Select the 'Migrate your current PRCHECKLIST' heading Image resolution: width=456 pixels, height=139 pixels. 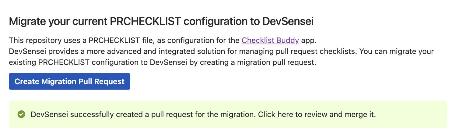coord(161,22)
